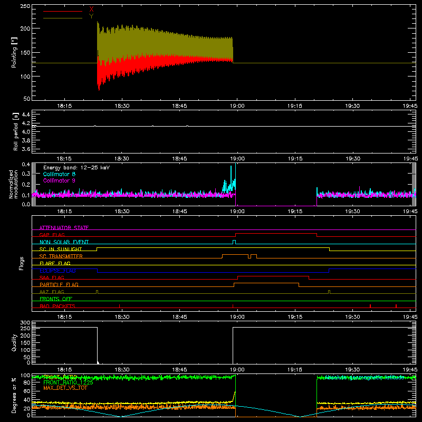
Task: Click the ATTENUATOR_STATE flag label
Action: click(64, 228)
